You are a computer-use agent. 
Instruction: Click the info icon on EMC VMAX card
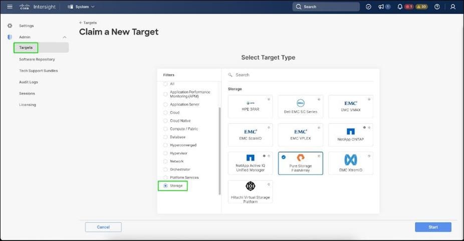[x=369, y=99]
